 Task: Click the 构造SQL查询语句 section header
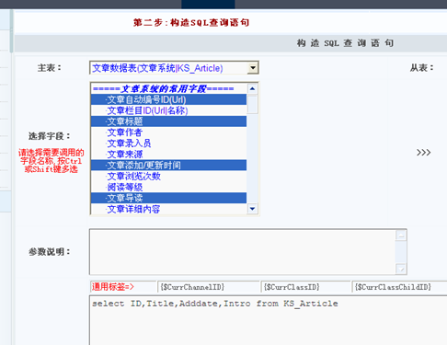coord(345,43)
